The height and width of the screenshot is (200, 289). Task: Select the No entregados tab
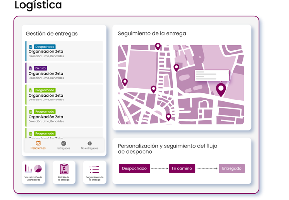[x=90, y=145]
